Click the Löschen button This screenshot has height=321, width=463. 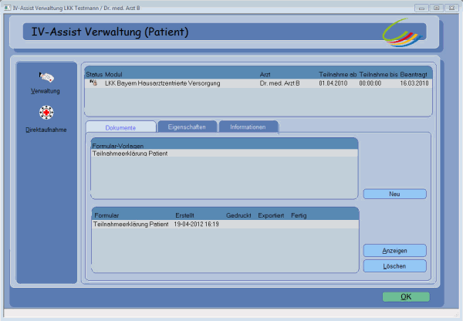pyautogui.click(x=395, y=266)
